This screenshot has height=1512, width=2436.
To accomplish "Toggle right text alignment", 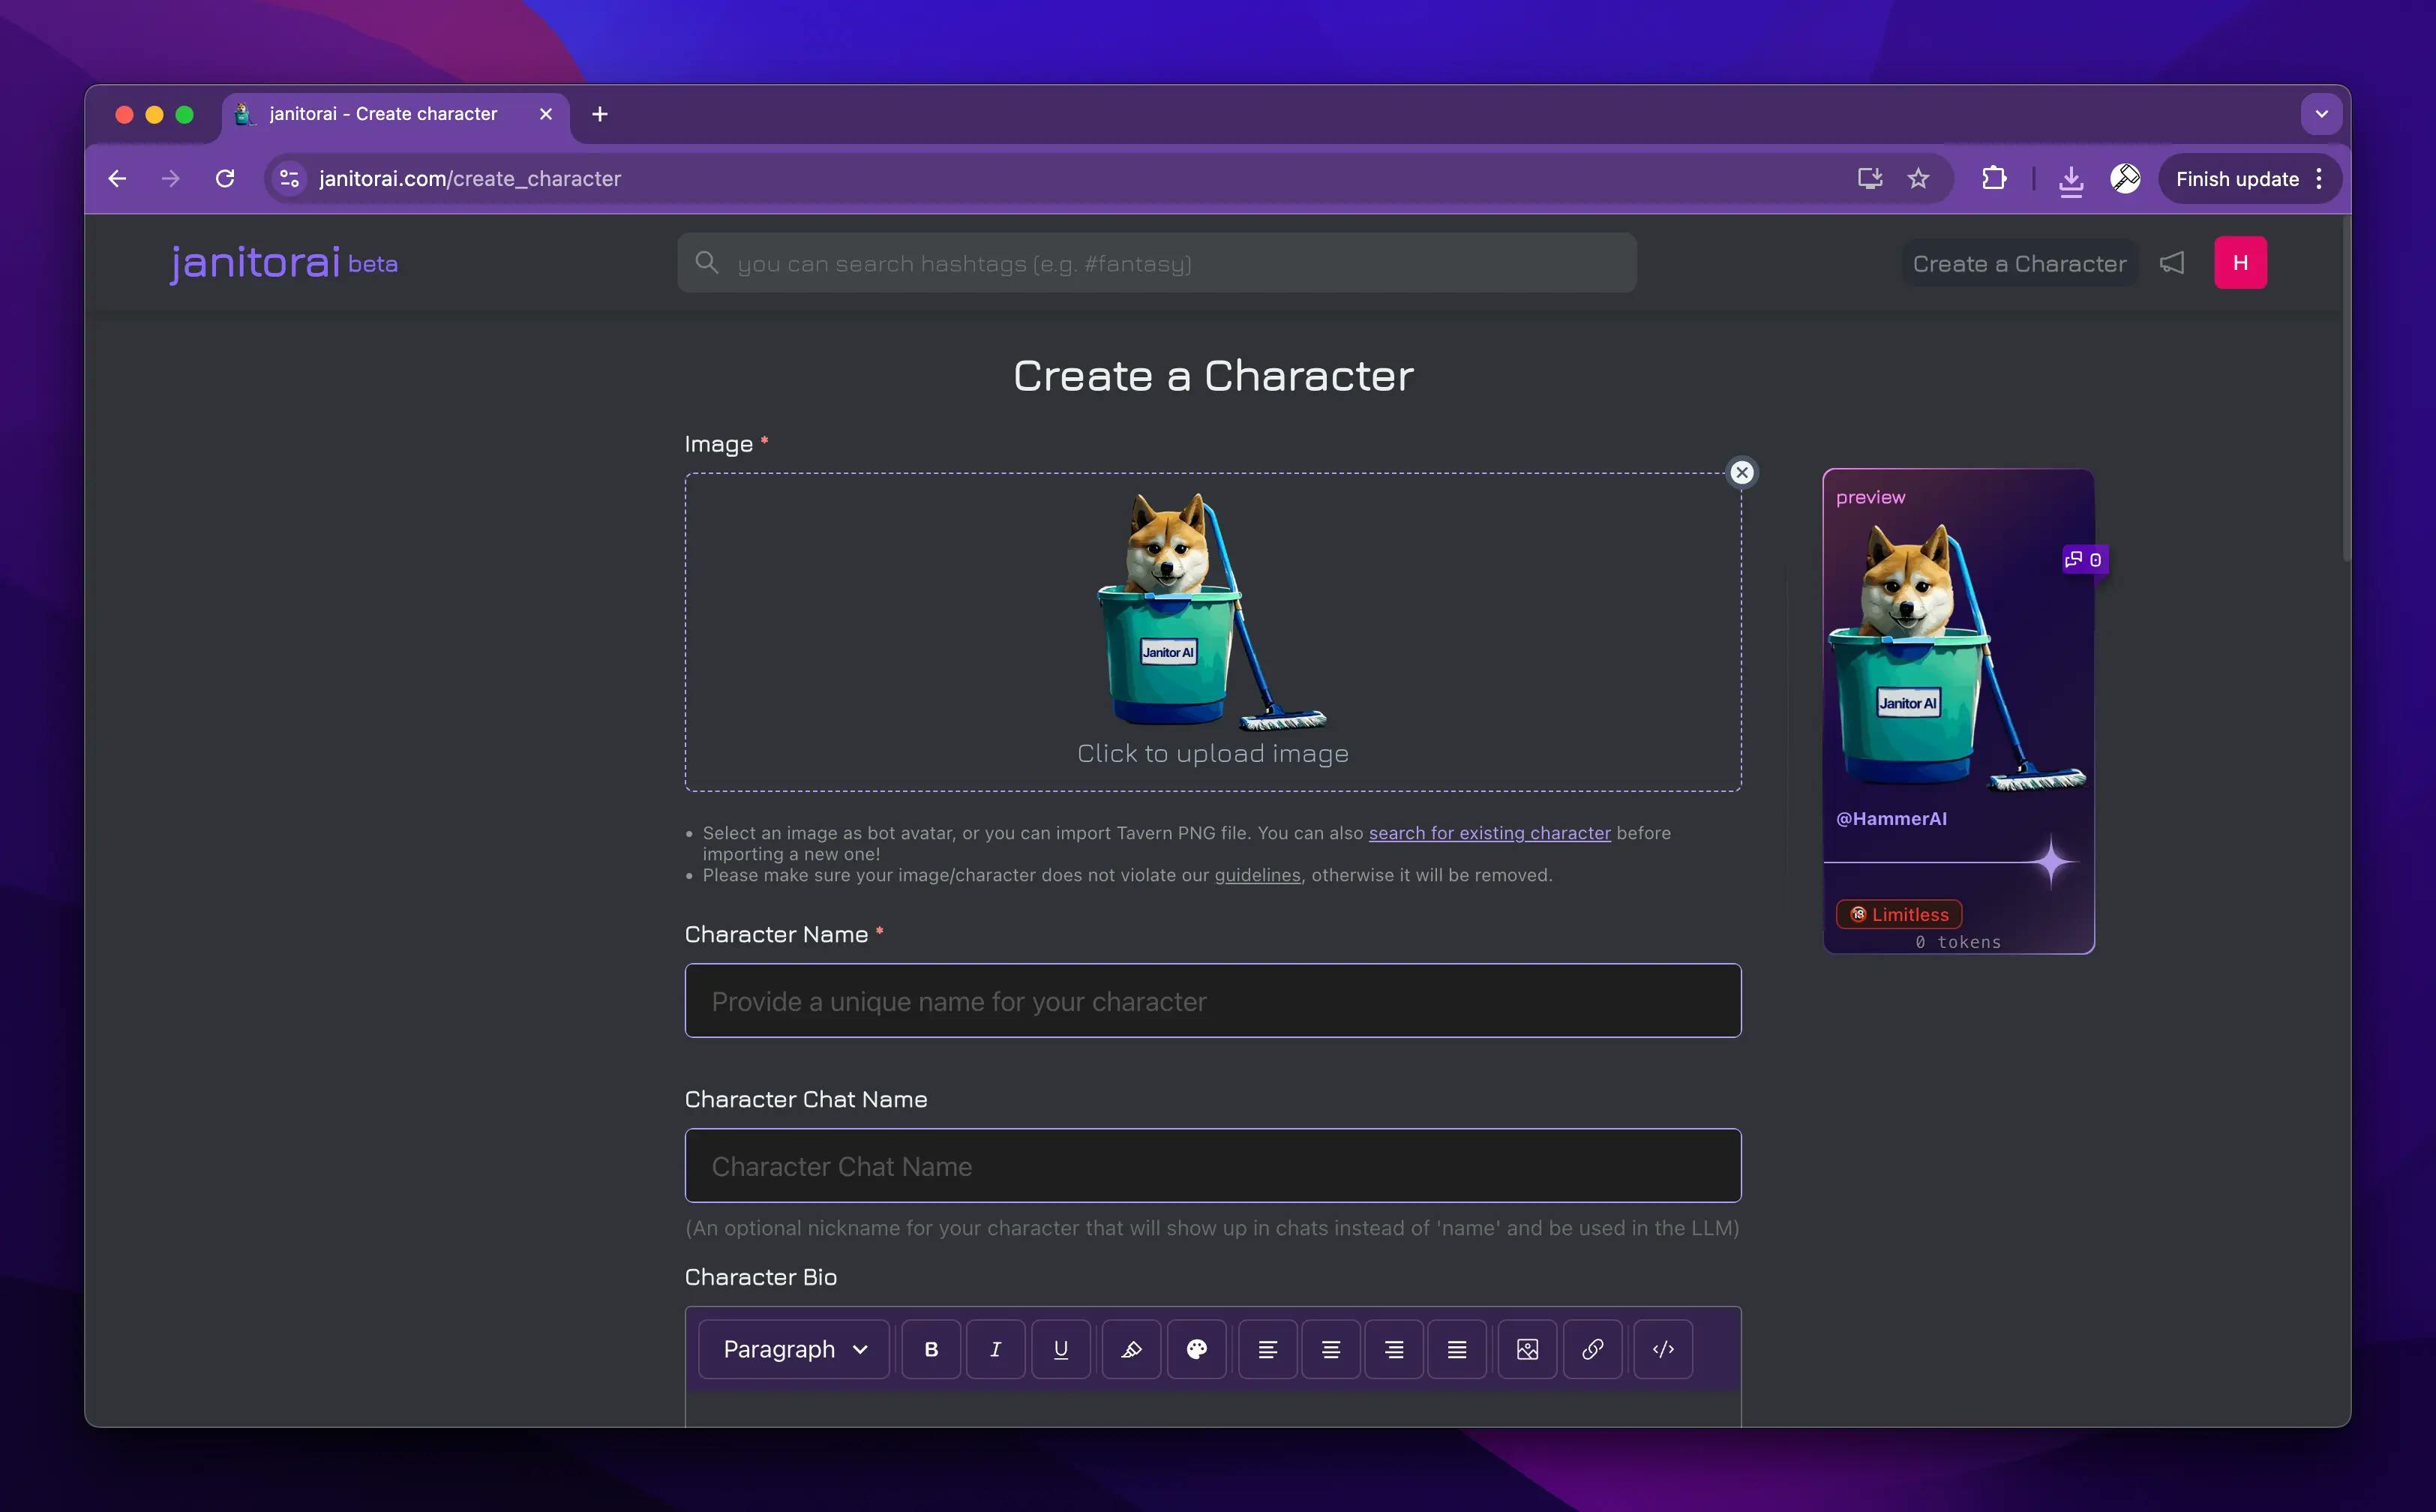I will tap(1393, 1349).
